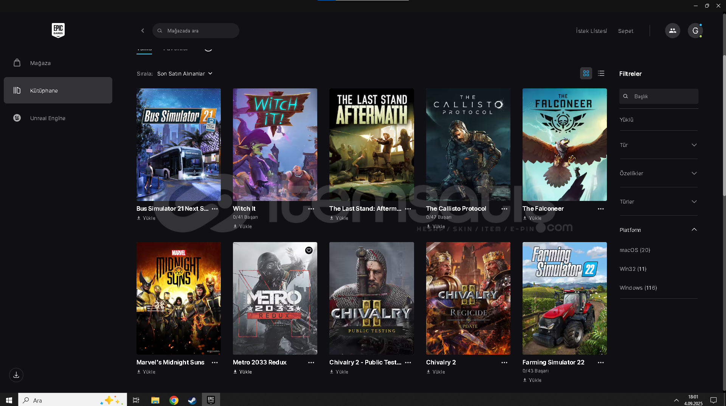The height and width of the screenshot is (406, 726).
Task: Show hidden system tray icons
Action: (676, 400)
